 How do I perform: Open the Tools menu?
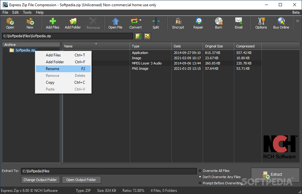pyautogui.click(x=27, y=12)
